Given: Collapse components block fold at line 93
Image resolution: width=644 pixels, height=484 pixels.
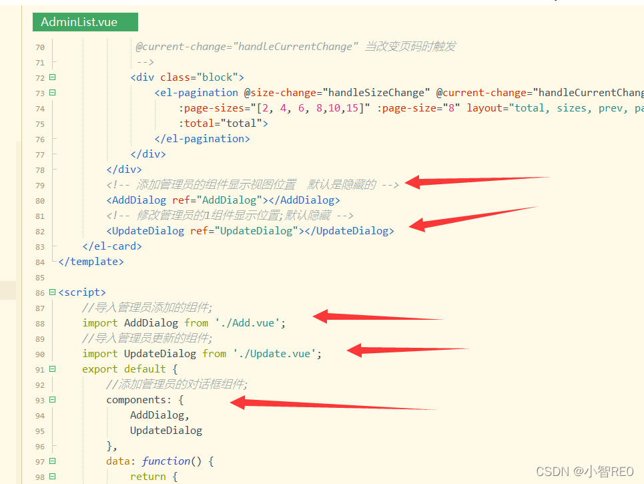Looking at the screenshot, I should 52,400.
